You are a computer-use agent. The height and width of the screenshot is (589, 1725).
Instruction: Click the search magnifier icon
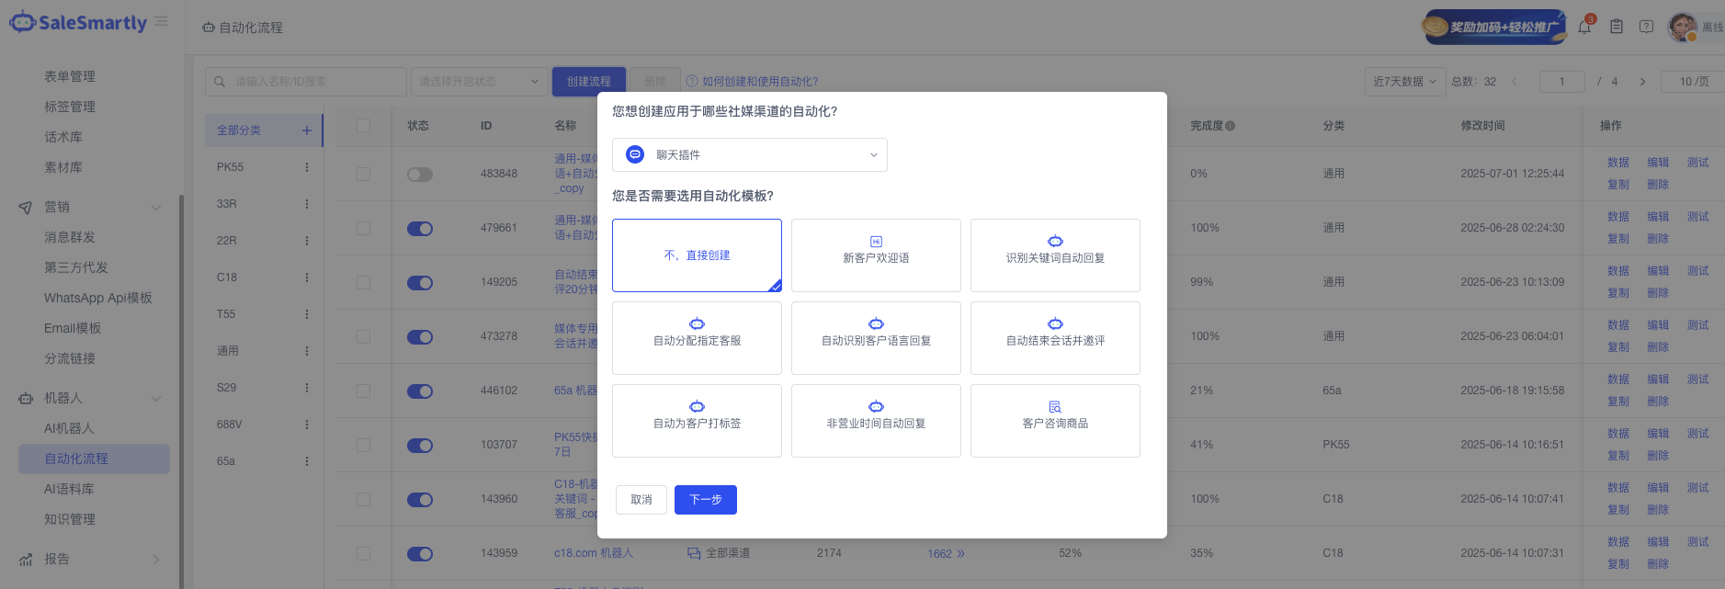coord(220,82)
